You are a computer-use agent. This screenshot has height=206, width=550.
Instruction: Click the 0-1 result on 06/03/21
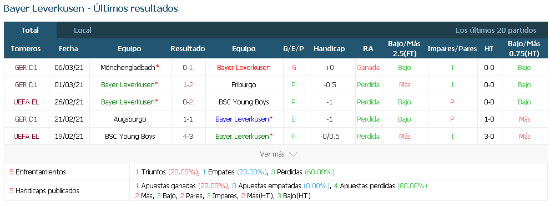(188, 67)
